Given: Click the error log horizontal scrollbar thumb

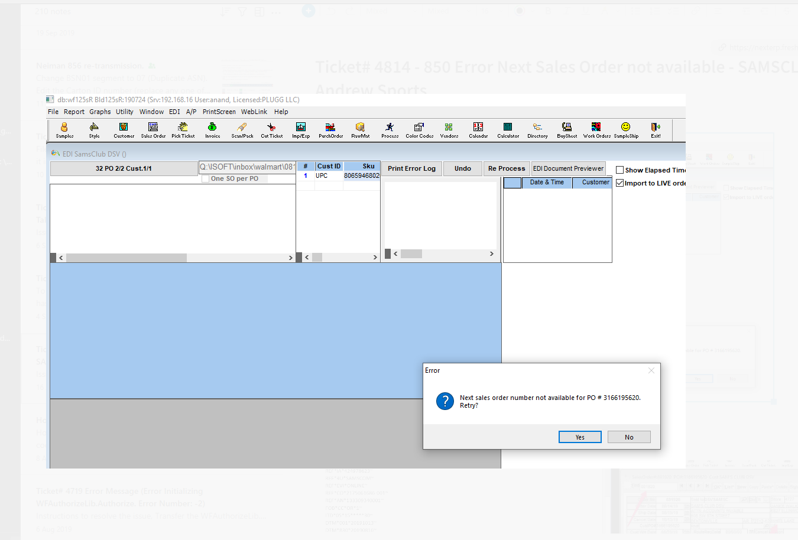Looking at the screenshot, I should [x=411, y=253].
